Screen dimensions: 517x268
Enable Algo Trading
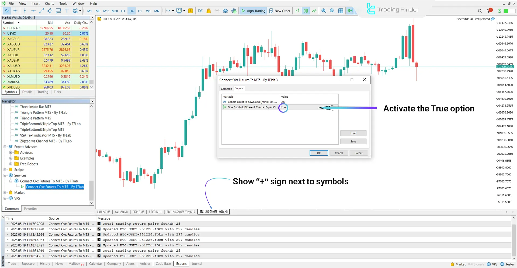coord(253,11)
